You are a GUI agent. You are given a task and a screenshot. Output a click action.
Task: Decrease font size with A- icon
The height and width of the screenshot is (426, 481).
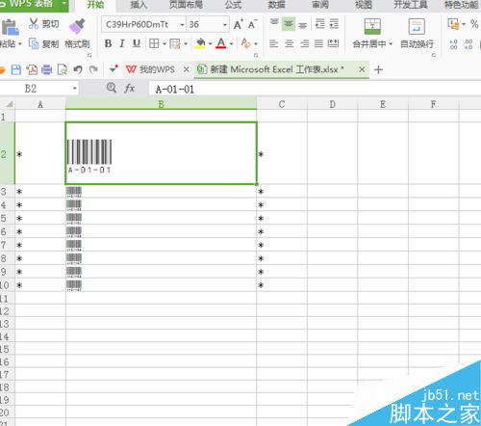253,24
